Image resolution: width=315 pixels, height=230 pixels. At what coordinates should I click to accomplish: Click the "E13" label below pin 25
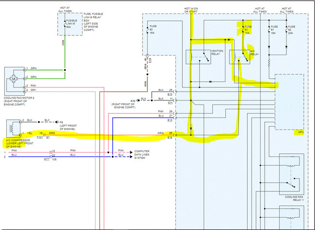point(170,94)
